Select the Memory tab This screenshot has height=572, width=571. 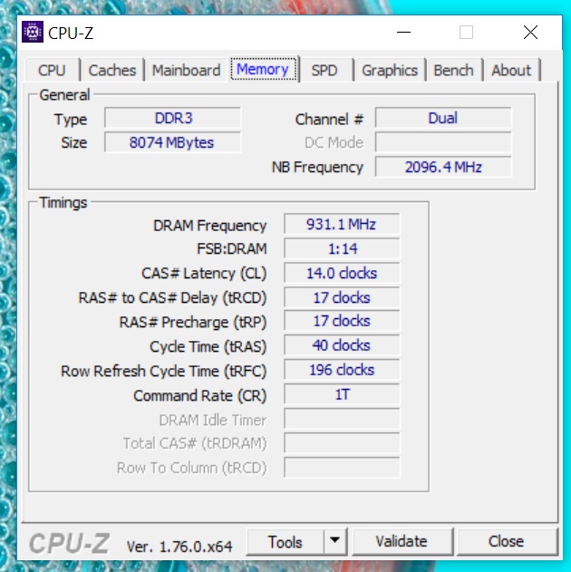point(263,69)
